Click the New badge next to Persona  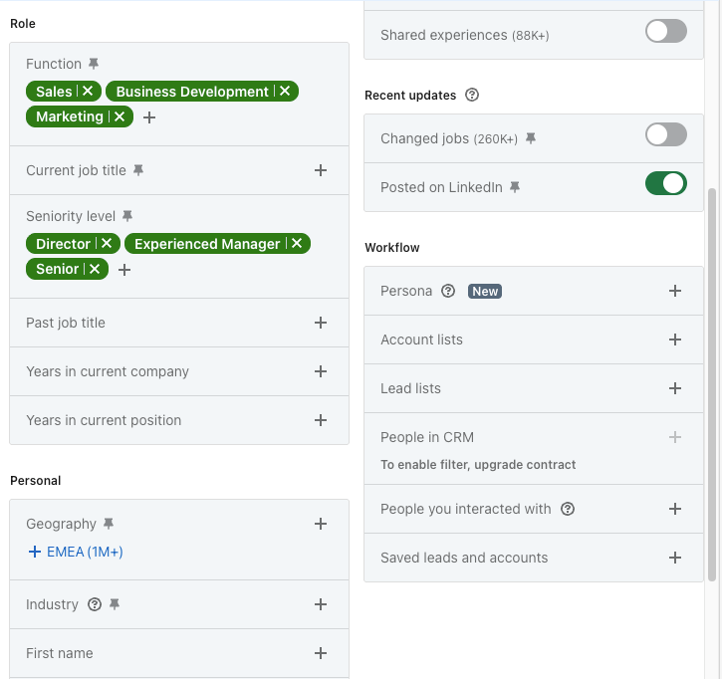coord(485,292)
